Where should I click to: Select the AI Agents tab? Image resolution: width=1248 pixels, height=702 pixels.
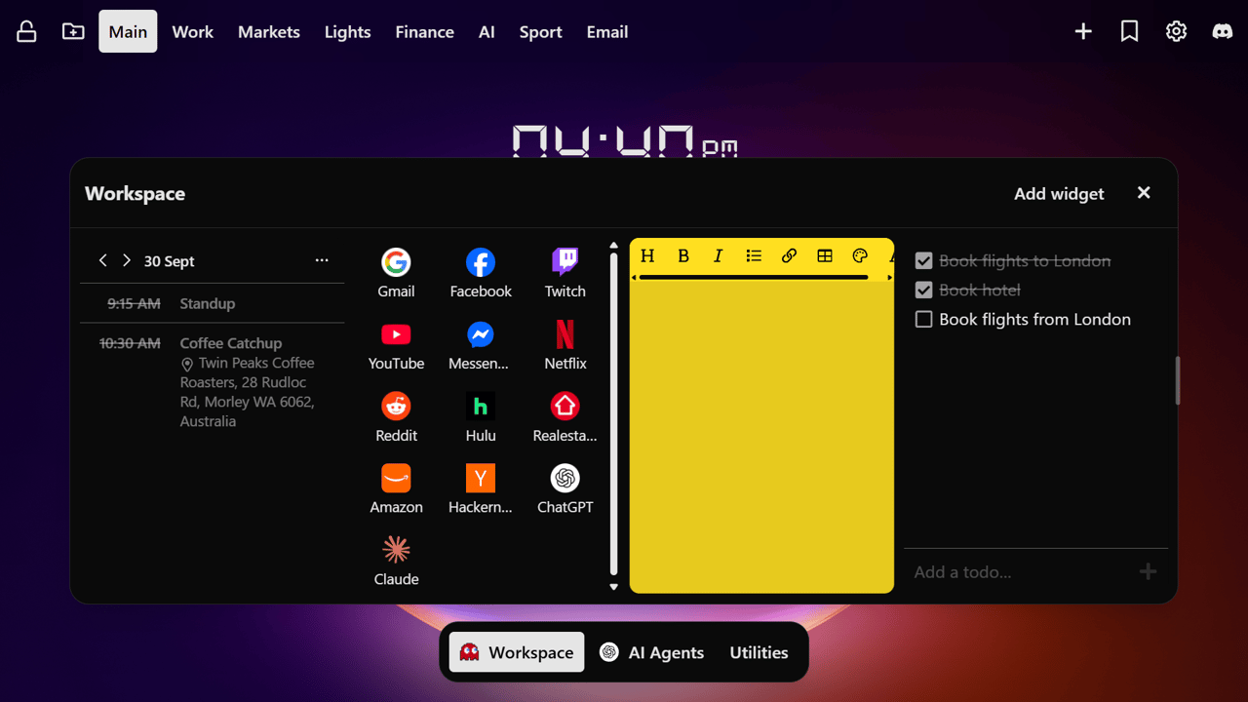(x=652, y=652)
